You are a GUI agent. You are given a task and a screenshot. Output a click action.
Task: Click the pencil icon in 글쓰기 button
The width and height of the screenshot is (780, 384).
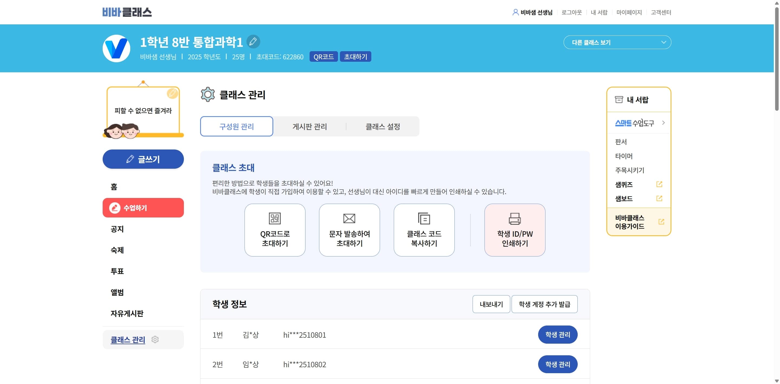[130, 159]
